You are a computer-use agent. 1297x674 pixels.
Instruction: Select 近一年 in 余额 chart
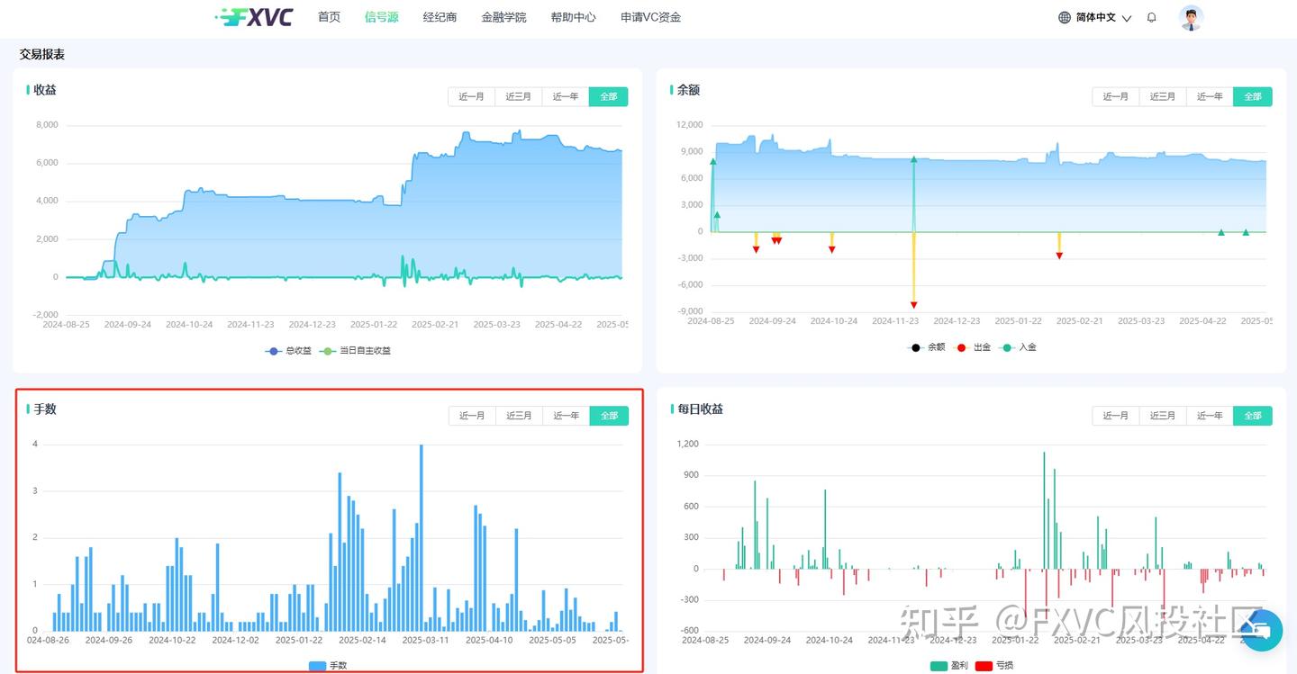[x=1210, y=96]
